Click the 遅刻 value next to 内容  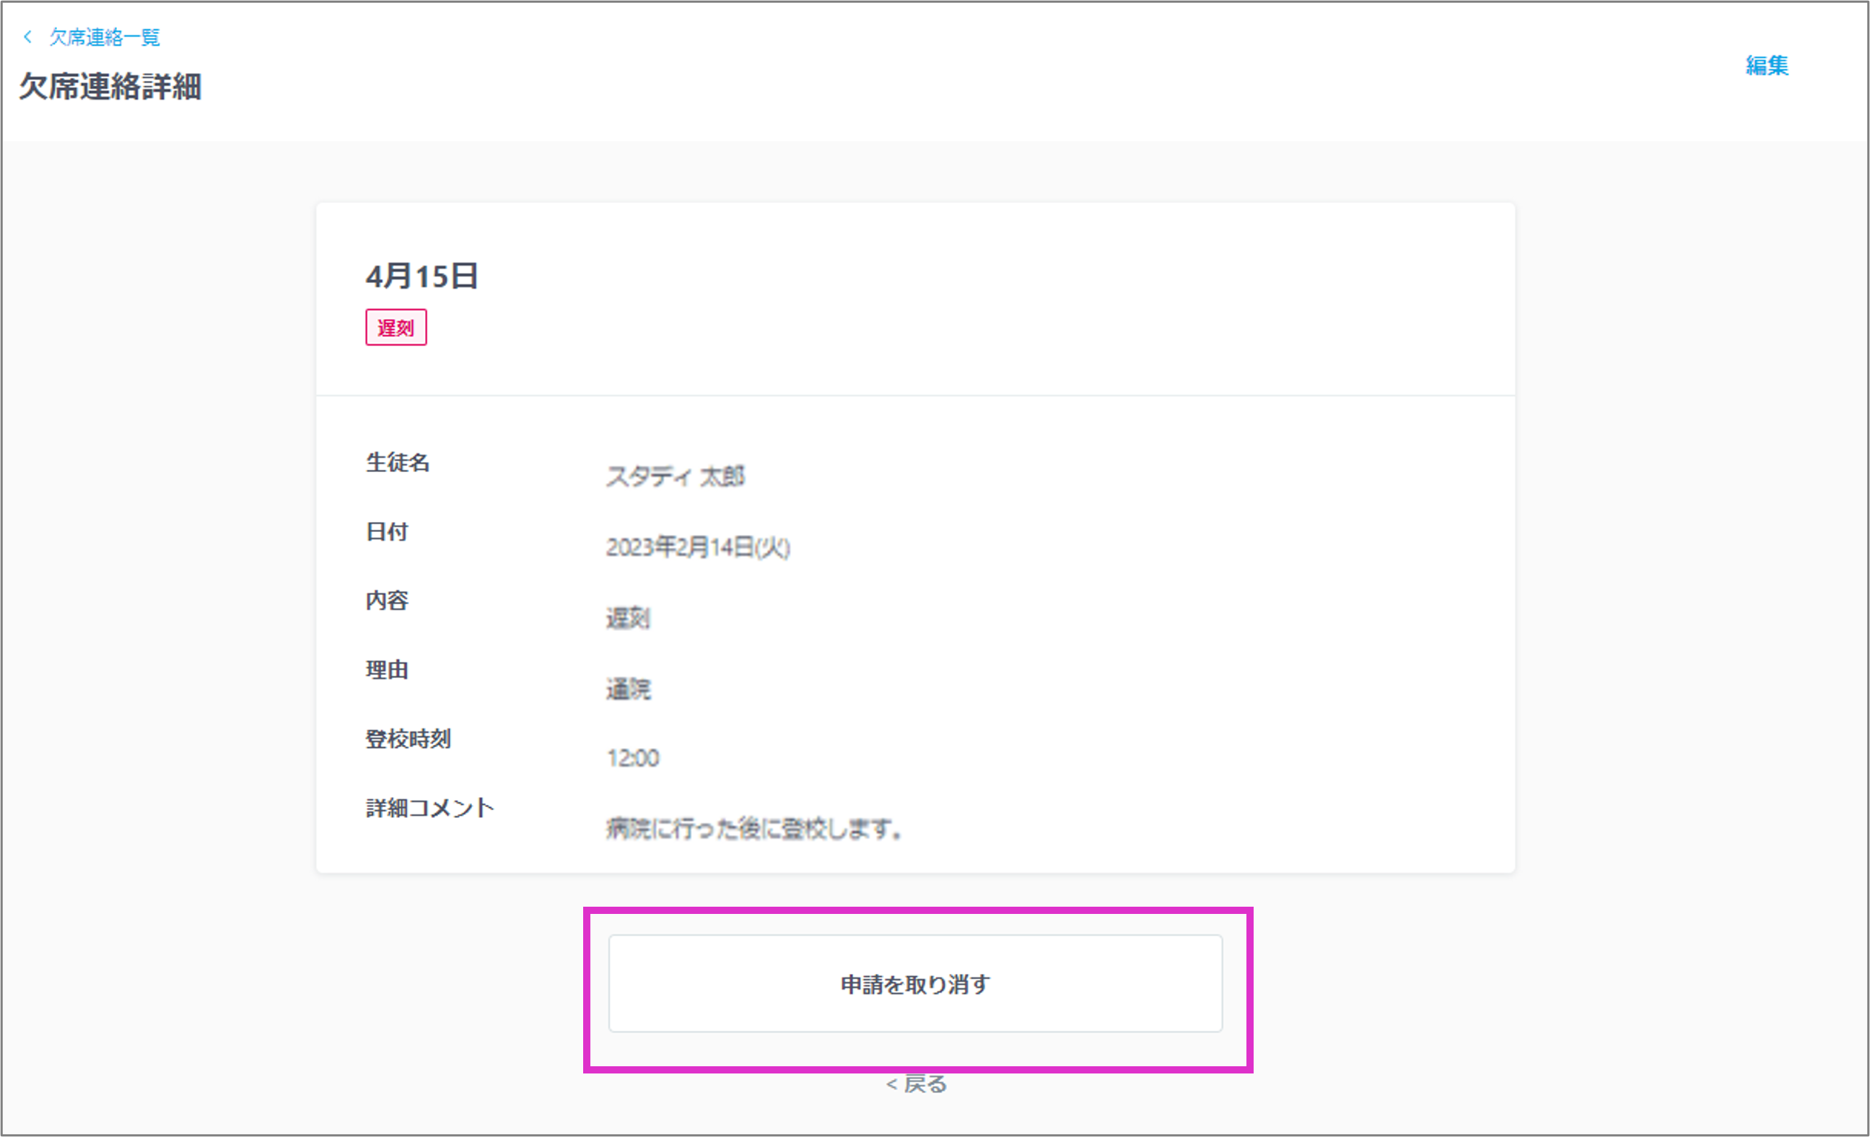(628, 618)
